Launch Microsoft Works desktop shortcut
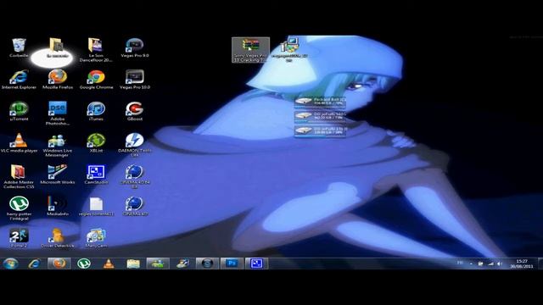This screenshot has height=305, width=543. click(58, 175)
